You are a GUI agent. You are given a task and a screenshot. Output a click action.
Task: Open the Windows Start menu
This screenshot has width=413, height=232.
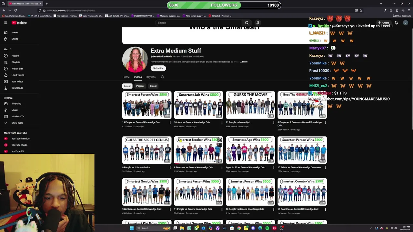click(132, 228)
